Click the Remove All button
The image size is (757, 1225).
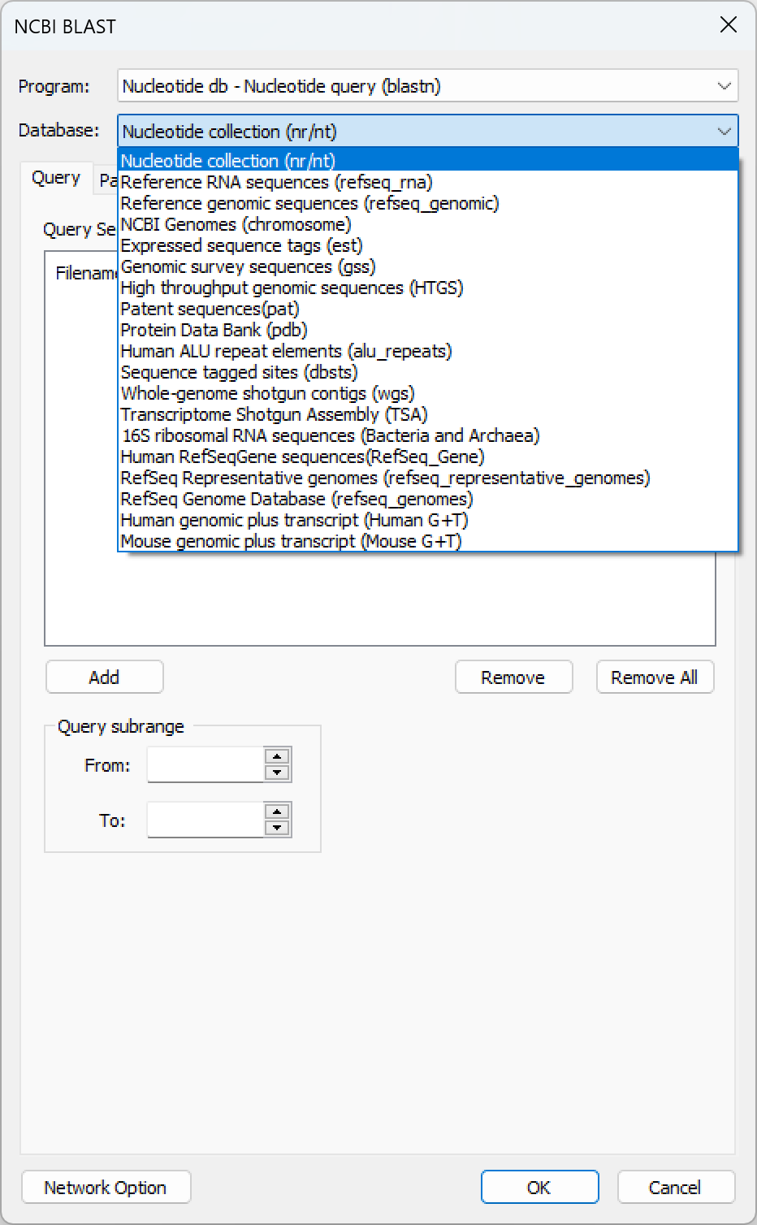(x=655, y=677)
